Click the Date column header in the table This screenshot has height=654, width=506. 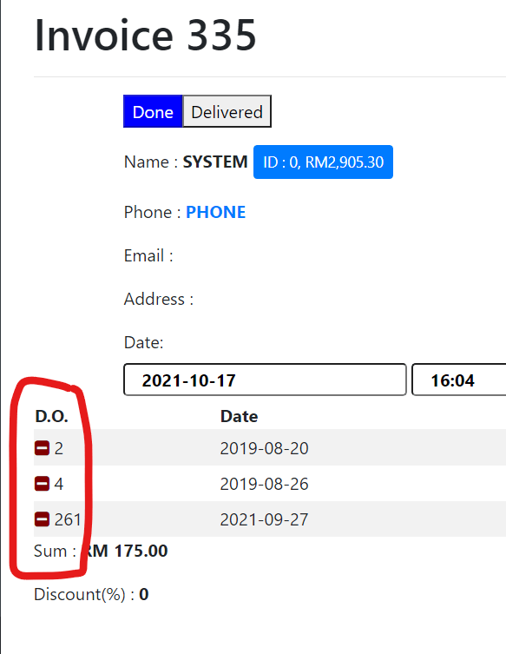pyautogui.click(x=239, y=416)
